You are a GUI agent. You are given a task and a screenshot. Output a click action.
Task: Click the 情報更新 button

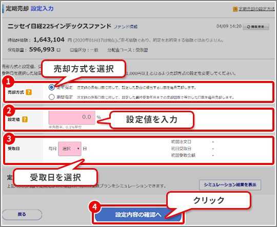(x=256, y=27)
